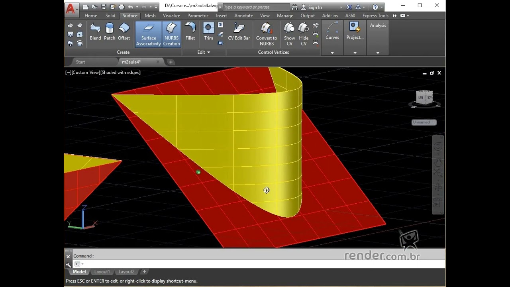The image size is (510, 287).
Task: Select the Offset surface tool
Action: [x=124, y=31]
